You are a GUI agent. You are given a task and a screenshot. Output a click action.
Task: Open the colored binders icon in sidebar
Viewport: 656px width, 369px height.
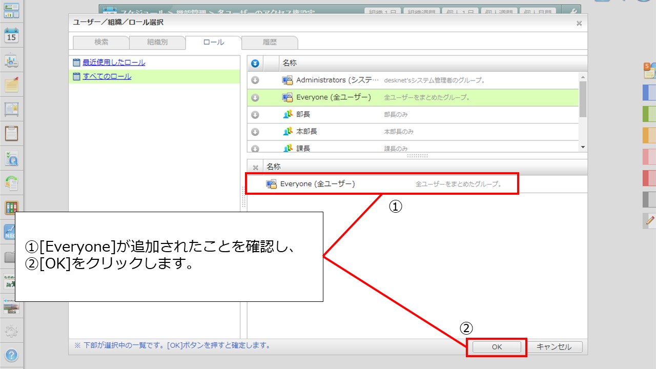click(x=11, y=208)
